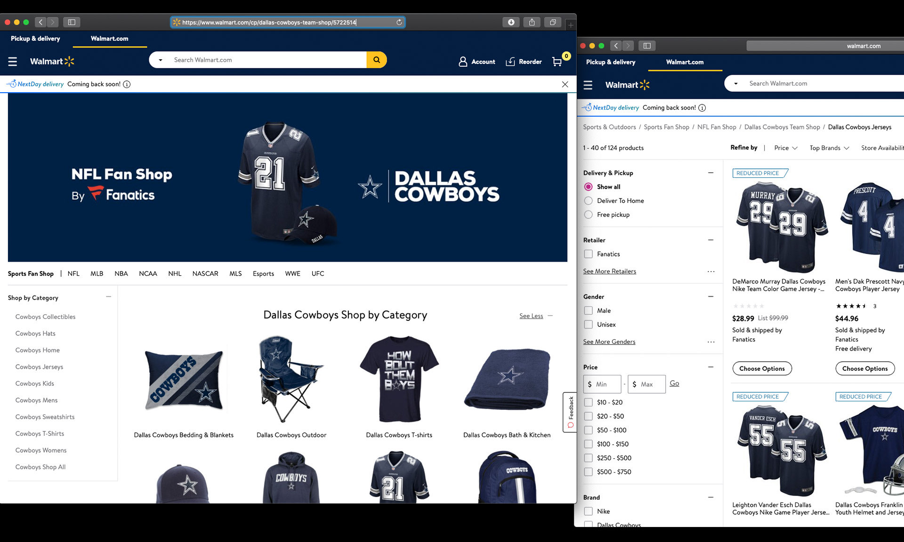Select the Show all radio button
The width and height of the screenshot is (904, 542).
point(588,187)
